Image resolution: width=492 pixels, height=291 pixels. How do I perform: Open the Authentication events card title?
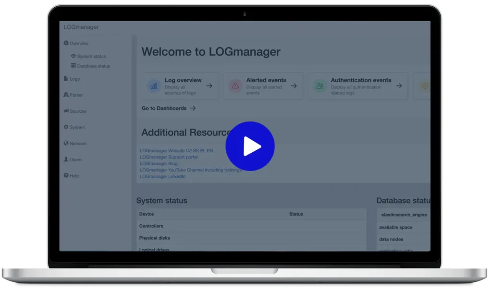[x=361, y=80]
